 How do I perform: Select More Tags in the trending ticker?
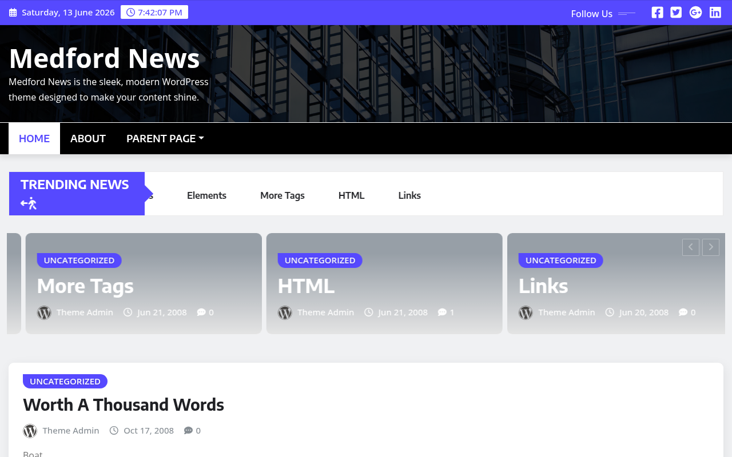[x=283, y=195]
